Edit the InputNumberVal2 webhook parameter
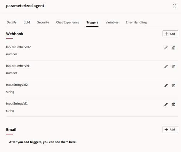 tap(166, 48)
